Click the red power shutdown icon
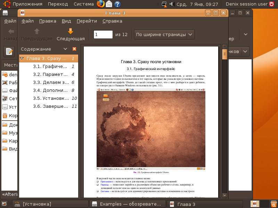 coord(272,4)
